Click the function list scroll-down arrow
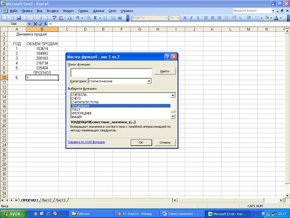 [x=173, y=116]
